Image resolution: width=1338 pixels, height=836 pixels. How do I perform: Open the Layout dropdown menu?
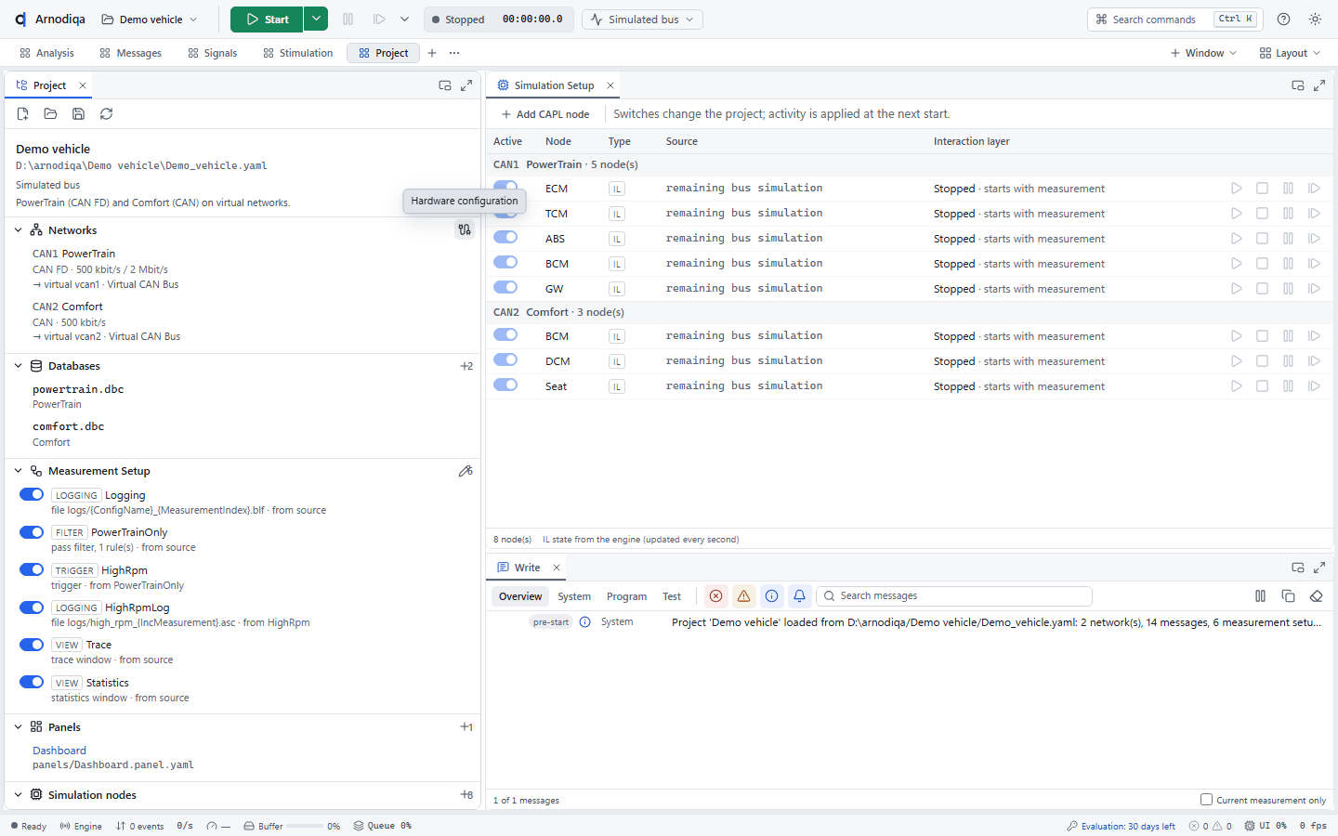[x=1290, y=53]
